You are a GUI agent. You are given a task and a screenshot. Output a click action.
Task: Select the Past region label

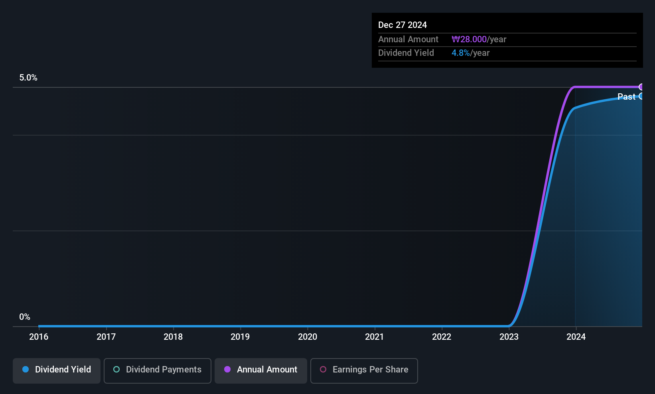click(x=626, y=97)
